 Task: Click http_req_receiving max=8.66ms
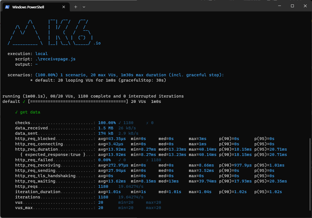coord(201,165)
